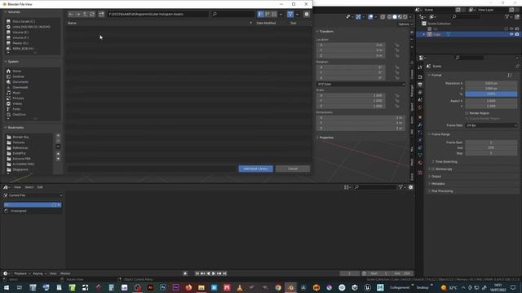The height and width of the screenshot is (293, 522).
Task: Select Scene Collection in outliner
Action: click(439, 24)
